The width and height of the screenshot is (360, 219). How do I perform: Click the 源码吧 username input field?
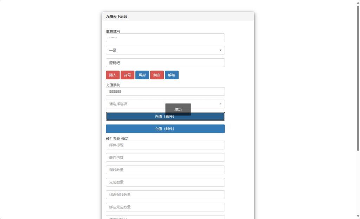tap(165, 63)
